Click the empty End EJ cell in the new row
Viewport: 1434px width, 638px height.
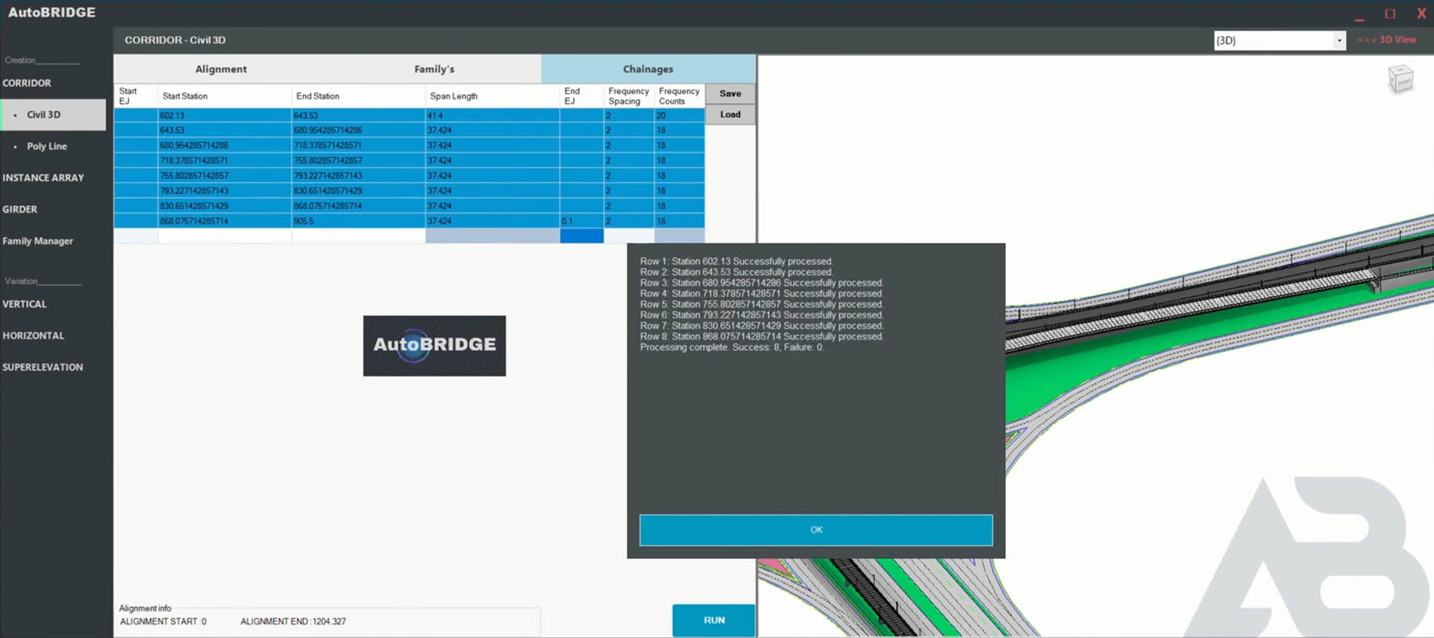coord(581,236)
